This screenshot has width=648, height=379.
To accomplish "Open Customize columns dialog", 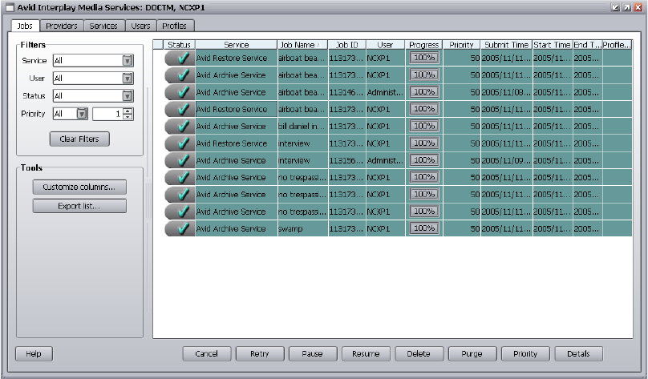I will click(79, 187).
